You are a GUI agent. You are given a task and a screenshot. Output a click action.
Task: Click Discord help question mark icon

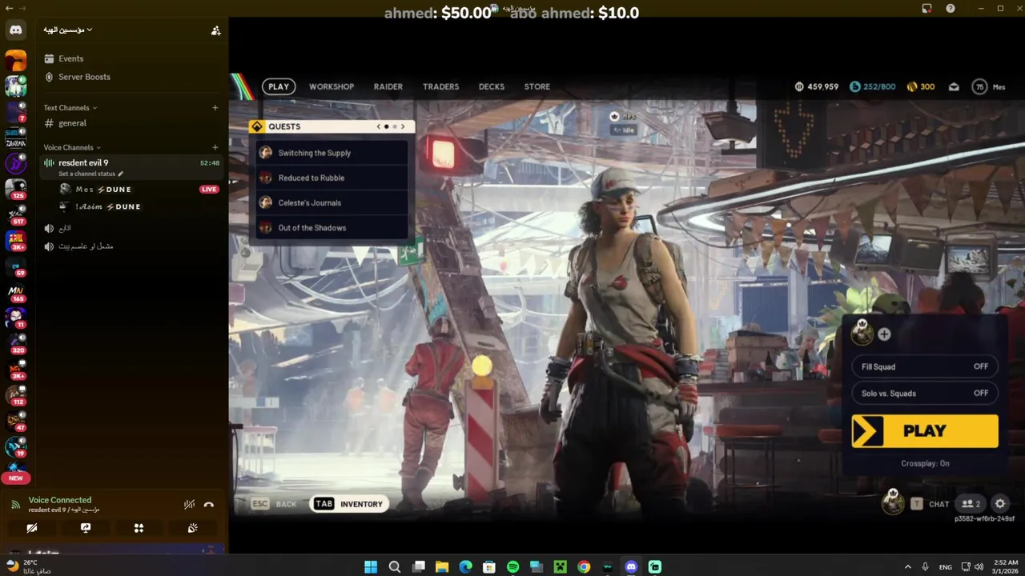pyautogui.click(x=950, y=8)
